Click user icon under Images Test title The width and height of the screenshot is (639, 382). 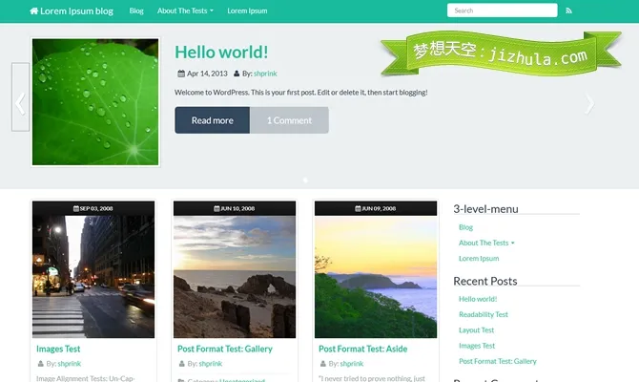[40, 364]
